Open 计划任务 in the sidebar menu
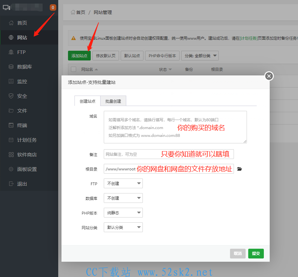 pos(29,140)
